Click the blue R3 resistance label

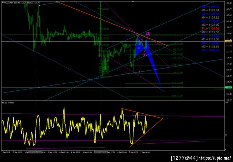(x=210, y=7)
